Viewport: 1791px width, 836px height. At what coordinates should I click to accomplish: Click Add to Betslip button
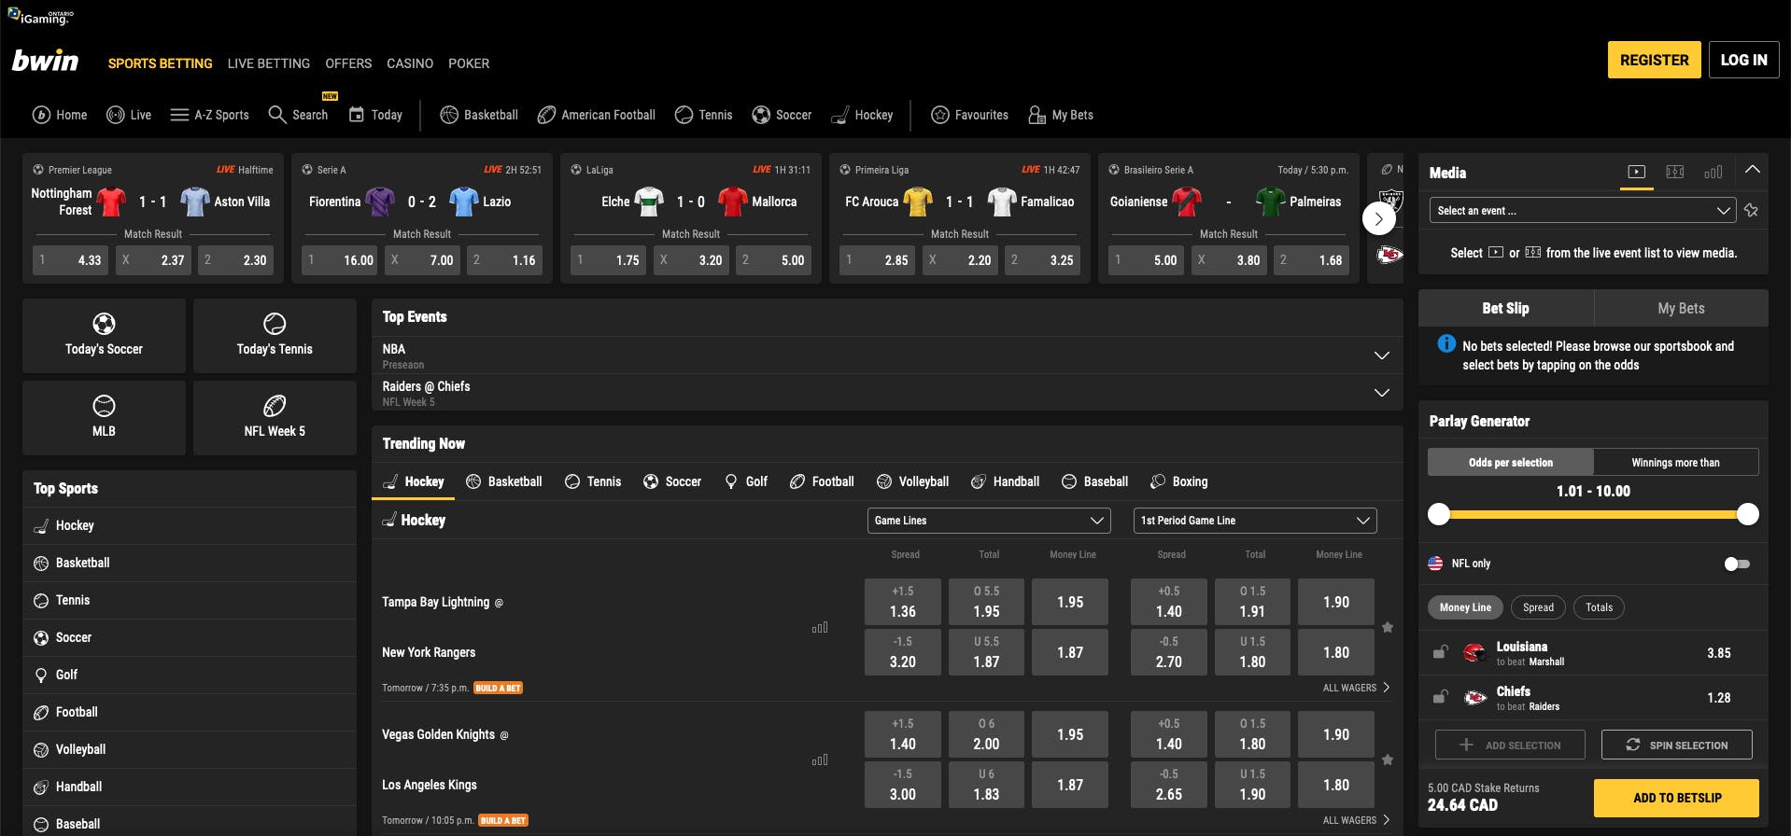point(1676,798)
